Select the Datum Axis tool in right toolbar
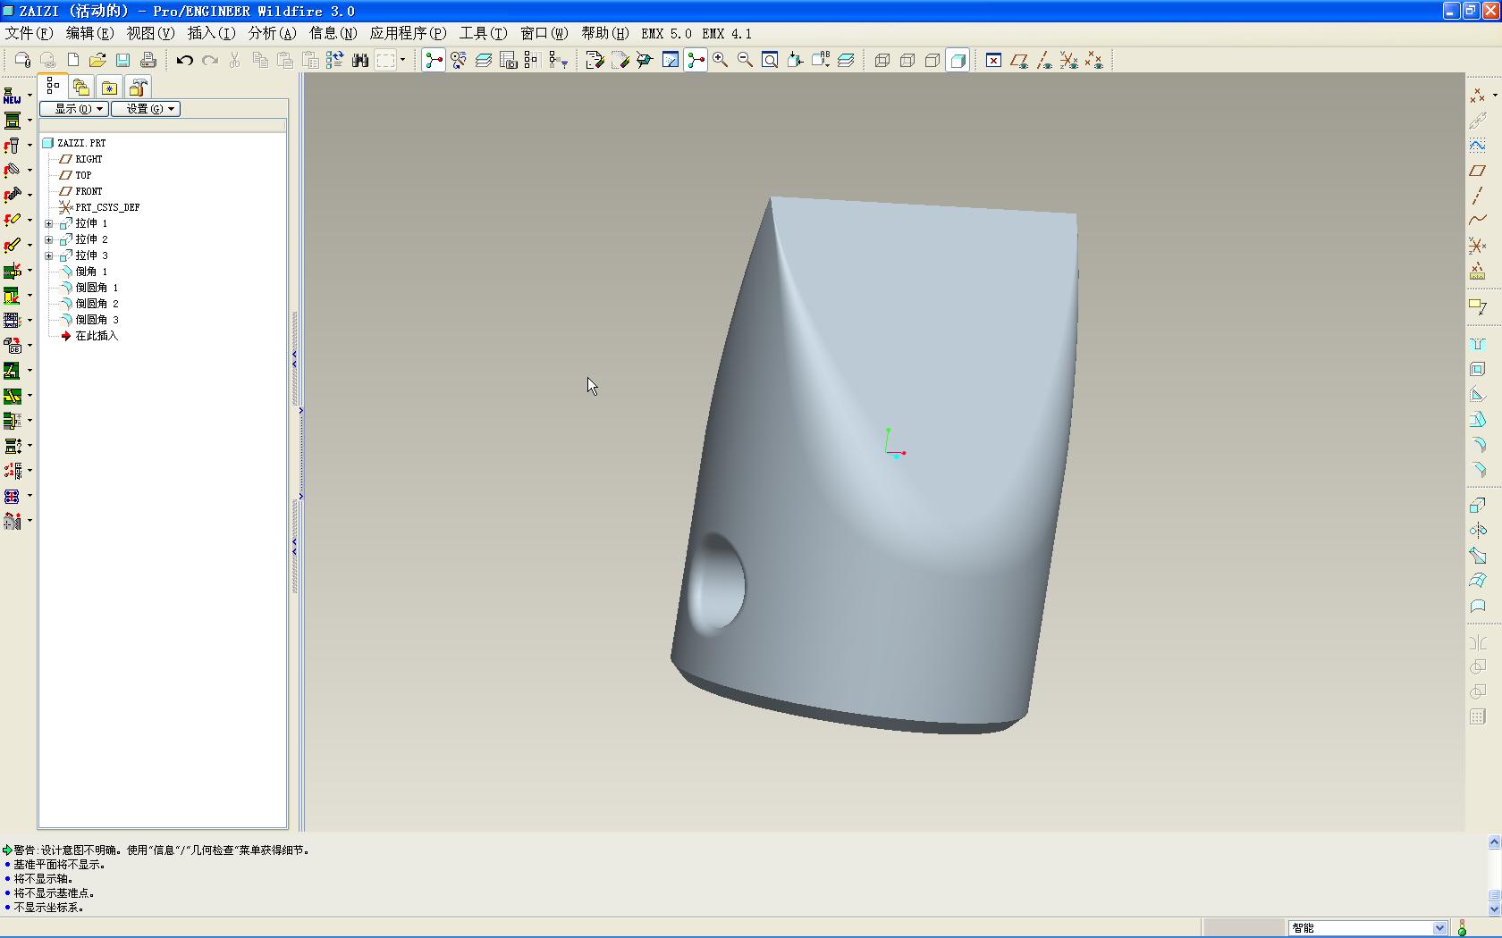Image resolution: width=1502 pixels, height=938 pixels. [x=1478, y=196]
